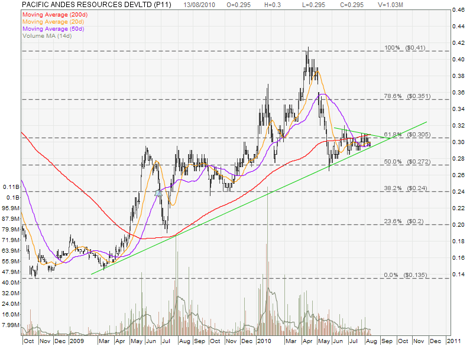Click the open value O=0.295
473x346 pixels.
click(239, 5)
